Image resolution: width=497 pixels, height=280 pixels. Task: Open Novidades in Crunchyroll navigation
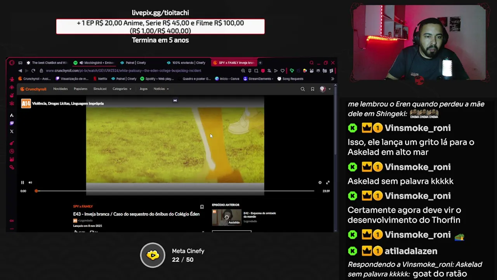click(x=60, y=89)
